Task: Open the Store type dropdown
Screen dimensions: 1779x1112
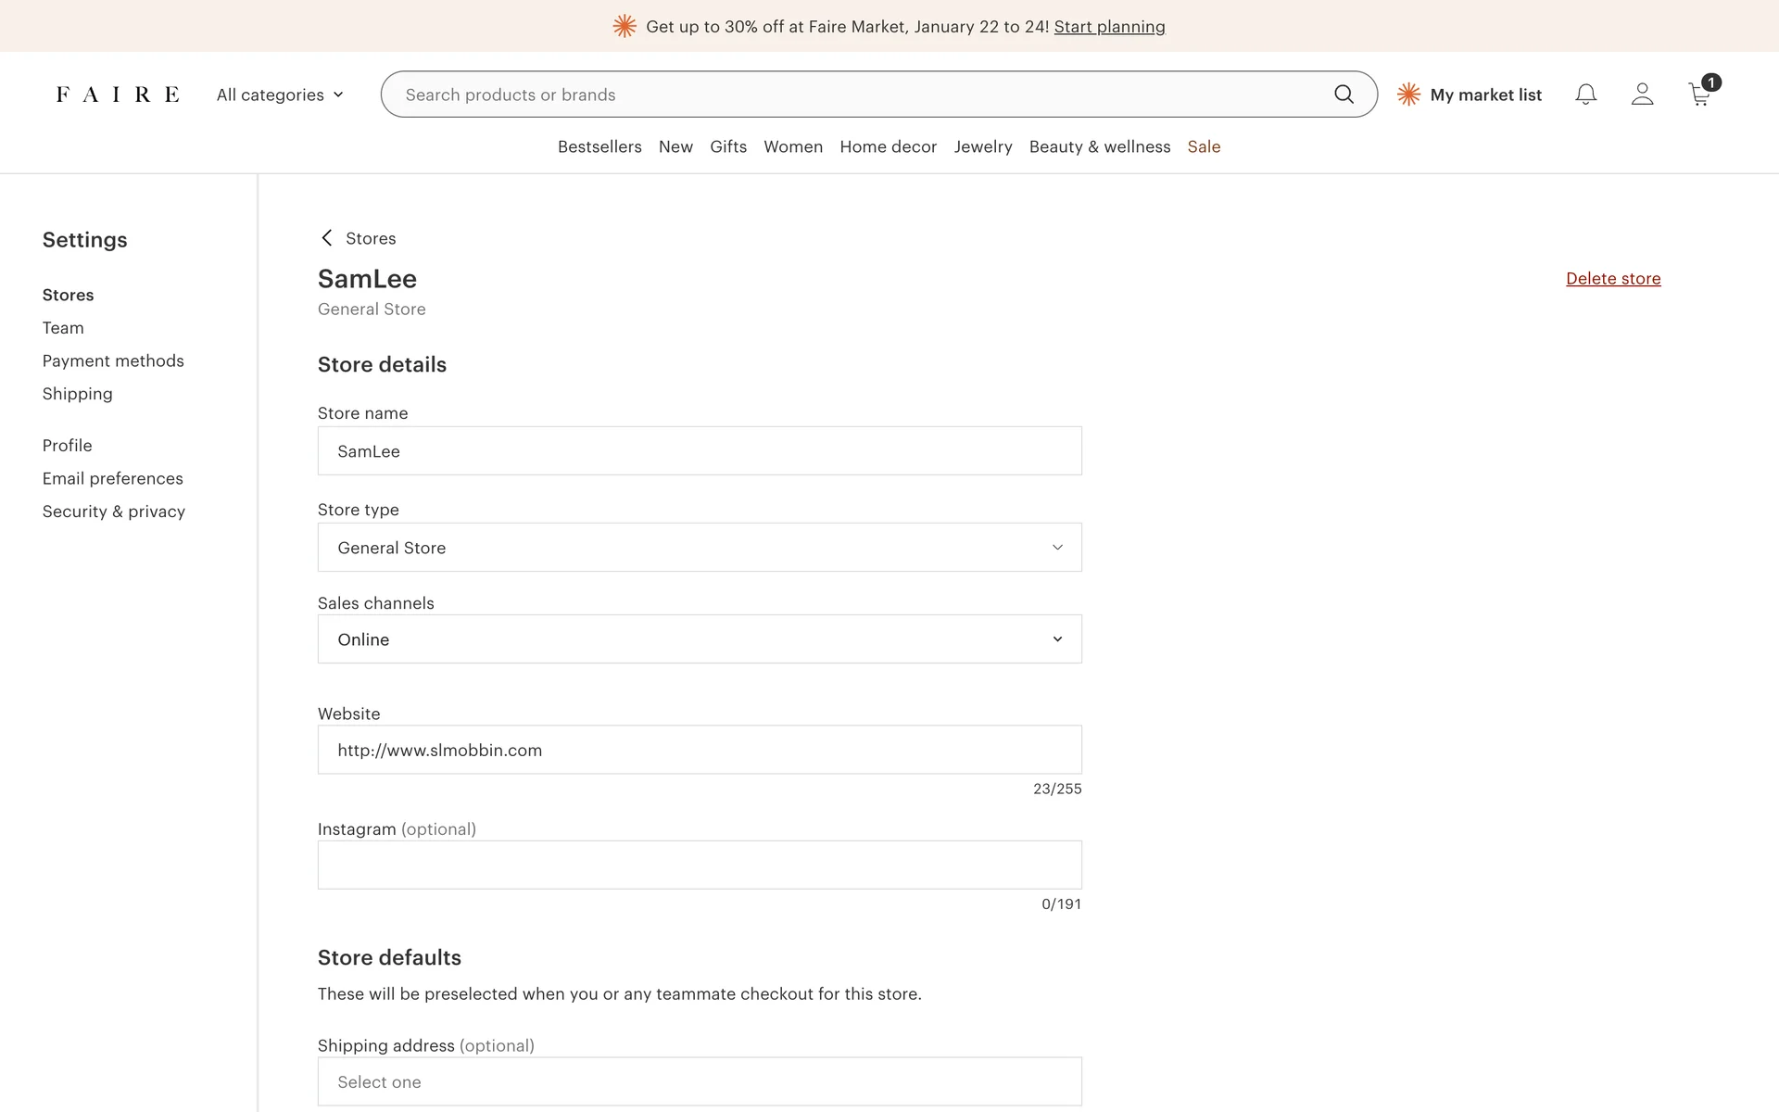Action: (x=700, y=548)
